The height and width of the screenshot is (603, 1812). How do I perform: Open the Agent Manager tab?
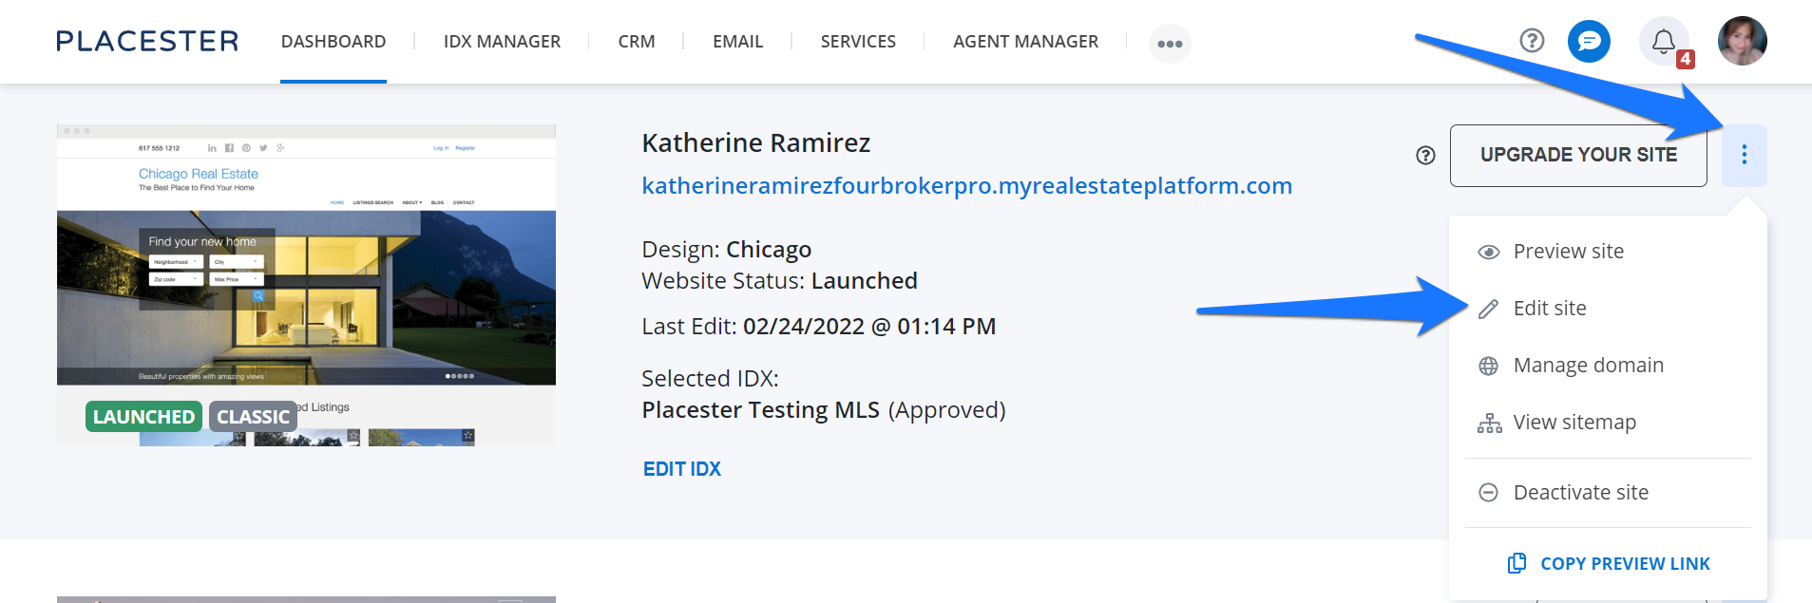[1025, 42]
